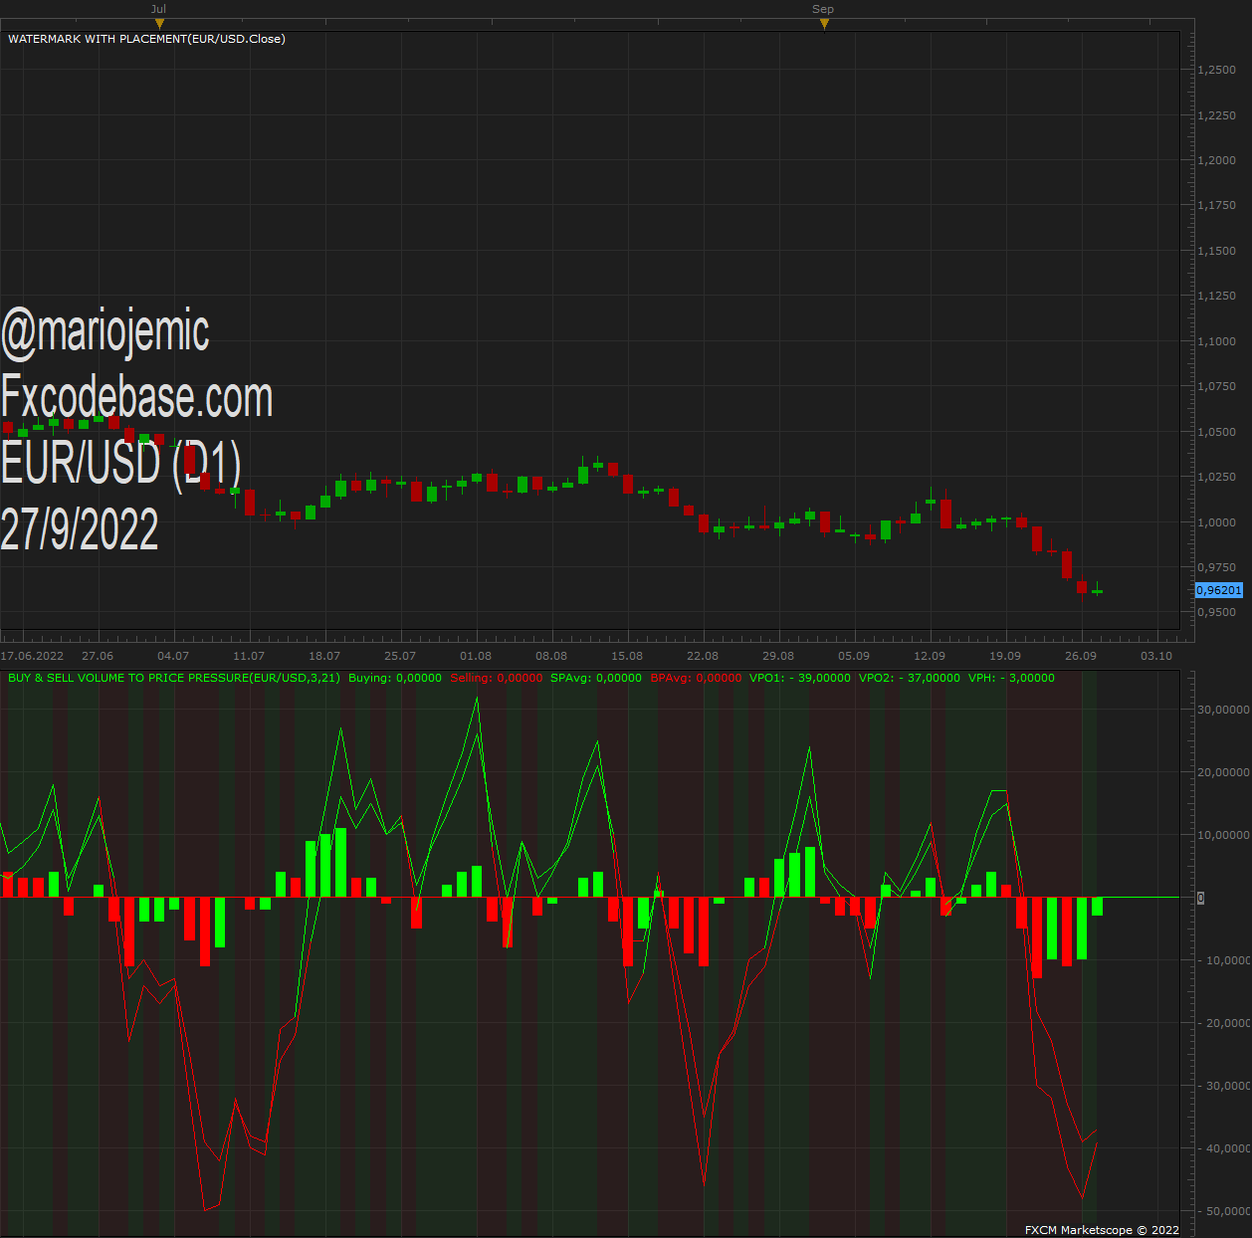Image resolution: width=1252 pixels, height=1238 pixels.
Task: Click the BPAvg: 0,00000 value
Action: click(x=696, y=678)
